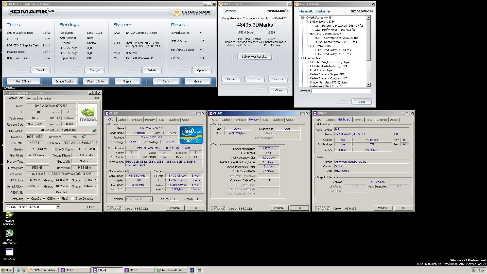The width and height of the screenshot is (487, 274).
Task: Toggle the PhysX checkbox in GPU-Z
Action: point(59,199)
